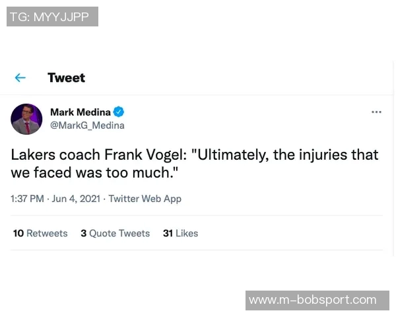
Task: Click the back arrow icon
Action: pos(20,78)
